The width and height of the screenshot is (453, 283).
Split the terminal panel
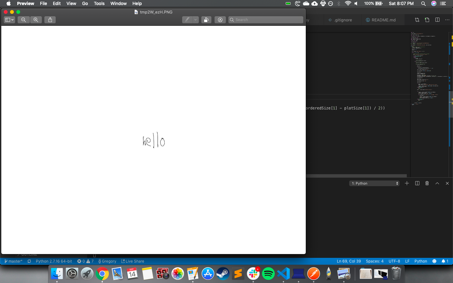417,183
